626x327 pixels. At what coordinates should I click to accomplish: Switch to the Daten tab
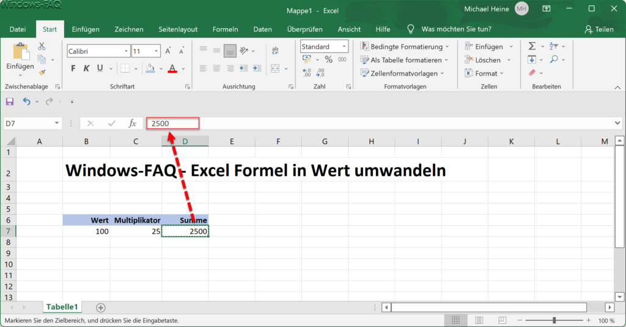[x=262, y=29]
